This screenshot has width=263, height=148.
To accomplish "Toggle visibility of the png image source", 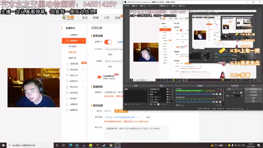I will coord(167,92).
